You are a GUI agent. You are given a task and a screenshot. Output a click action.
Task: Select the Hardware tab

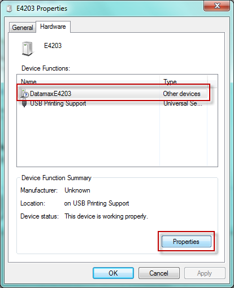(53, 27)
